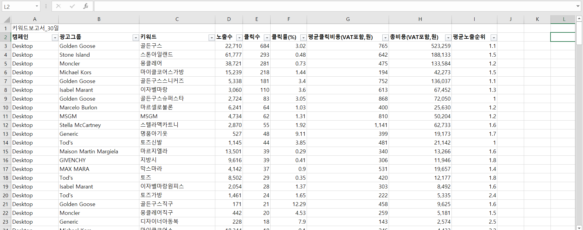Click keyword cell 디자이너아동복
Image resolution: width=583 pixels, height=230 pixels.
tap(177, 222)
